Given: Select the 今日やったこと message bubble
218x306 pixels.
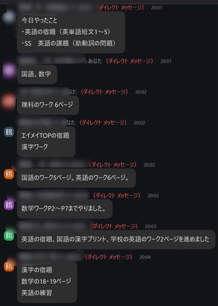Looking at the screenshot, I should point(71,32).
